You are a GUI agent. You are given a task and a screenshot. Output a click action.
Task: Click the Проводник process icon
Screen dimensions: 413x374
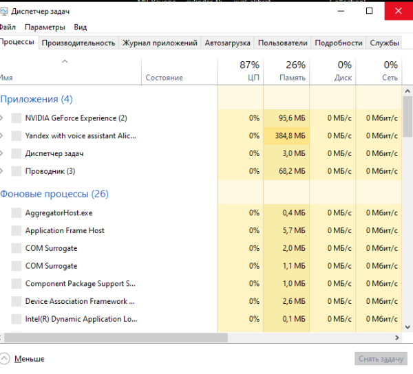point(17,171)
